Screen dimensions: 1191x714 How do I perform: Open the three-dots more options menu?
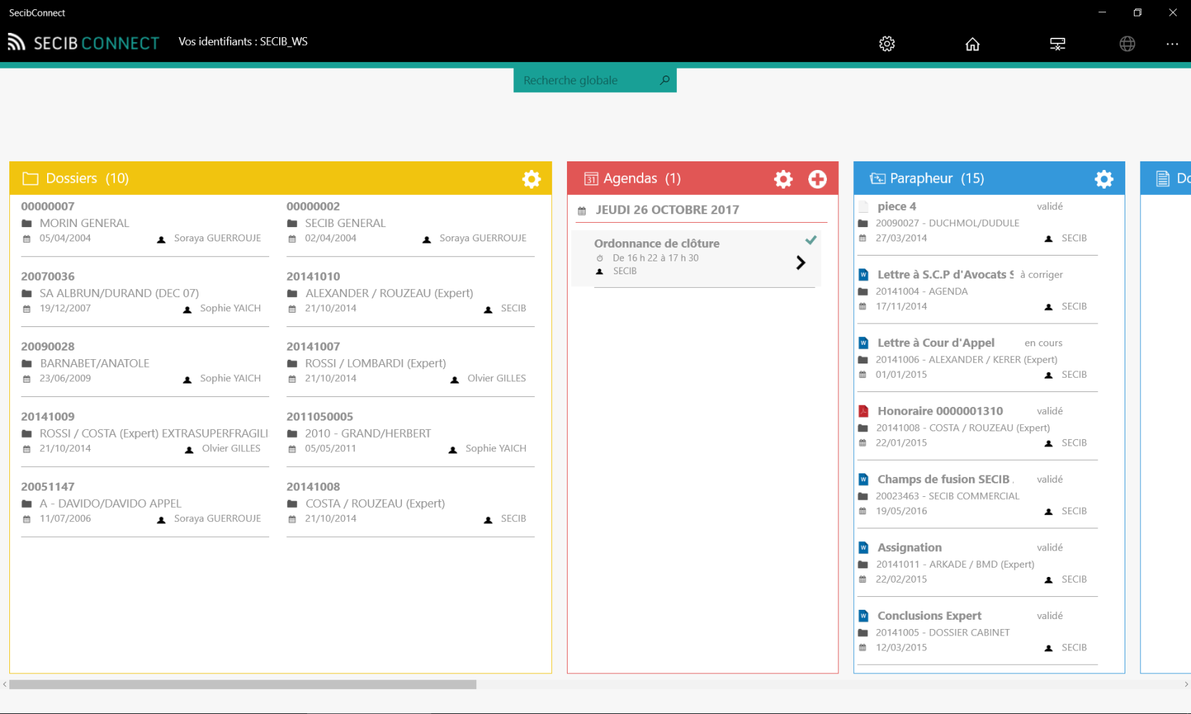1172,44
